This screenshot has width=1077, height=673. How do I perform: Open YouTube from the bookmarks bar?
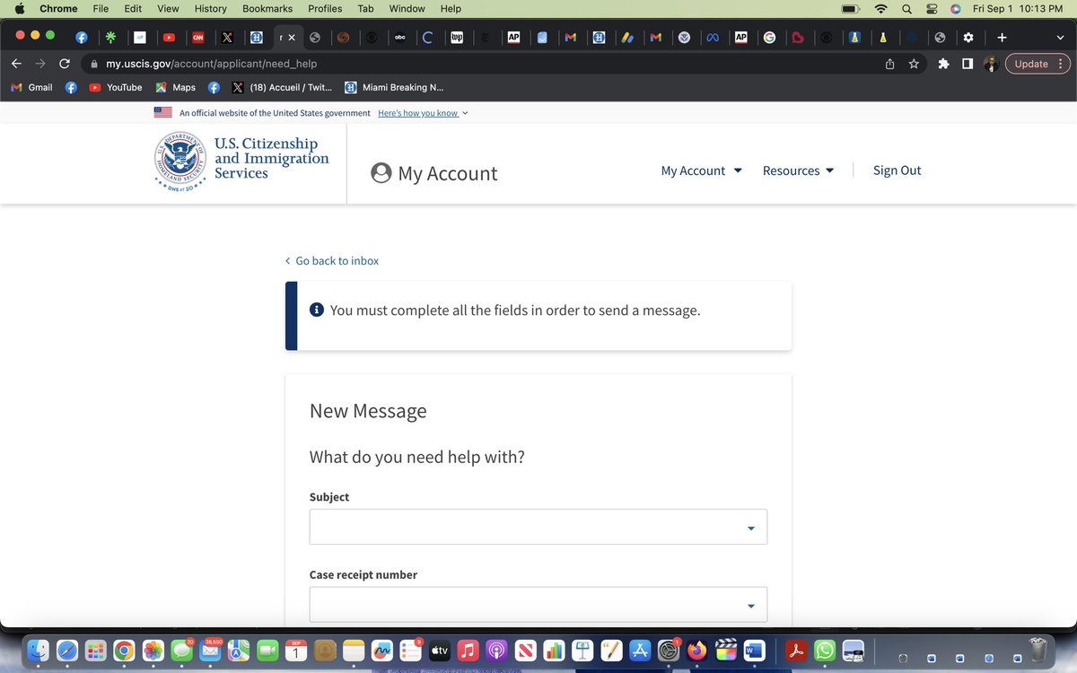[x=117, y=87]
